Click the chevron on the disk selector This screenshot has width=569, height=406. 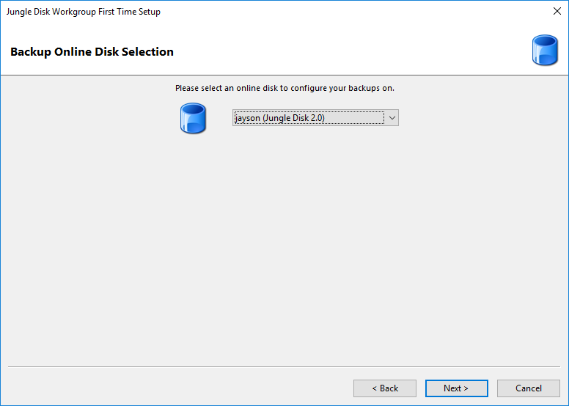tap(392, 118)
